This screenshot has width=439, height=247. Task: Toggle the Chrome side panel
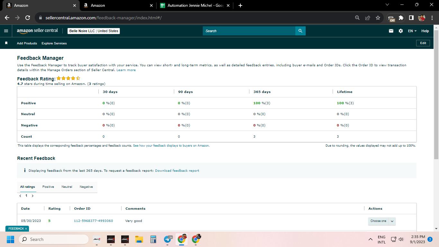click(x=411, y=18)
